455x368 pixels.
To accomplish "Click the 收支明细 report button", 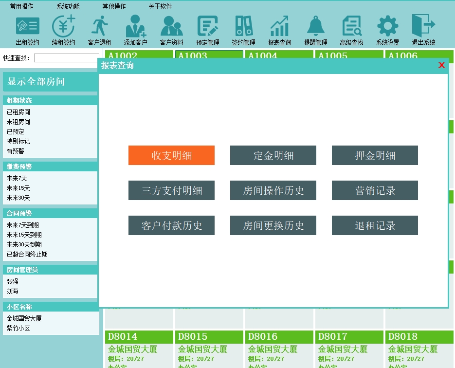I will tap(171, 156).
